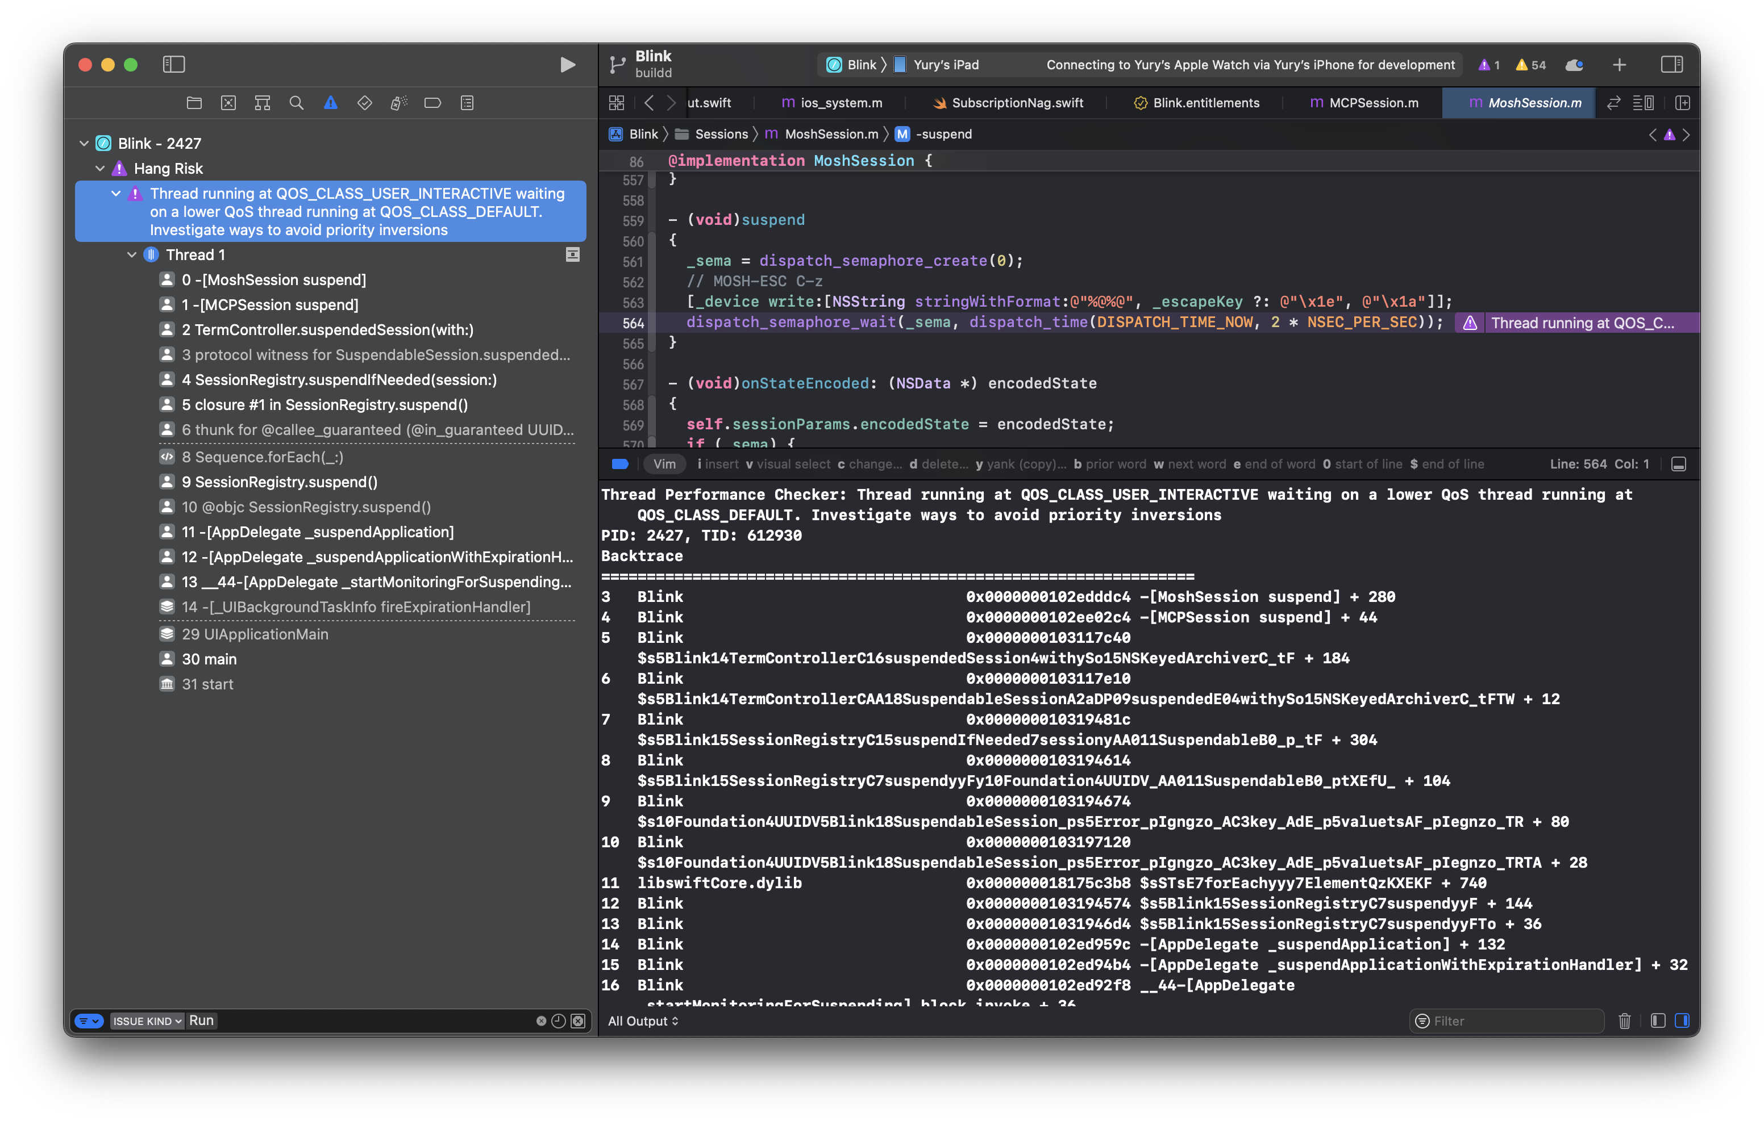This screenshot has width=1764, height=1121.
Task: Switch to the ut.swift tab
Action: [709, 103]
